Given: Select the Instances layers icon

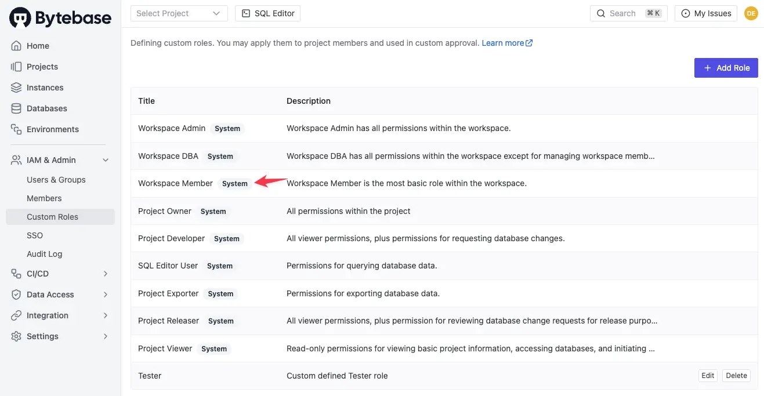Looking at the screenshot, I should [x=16, y=88].
